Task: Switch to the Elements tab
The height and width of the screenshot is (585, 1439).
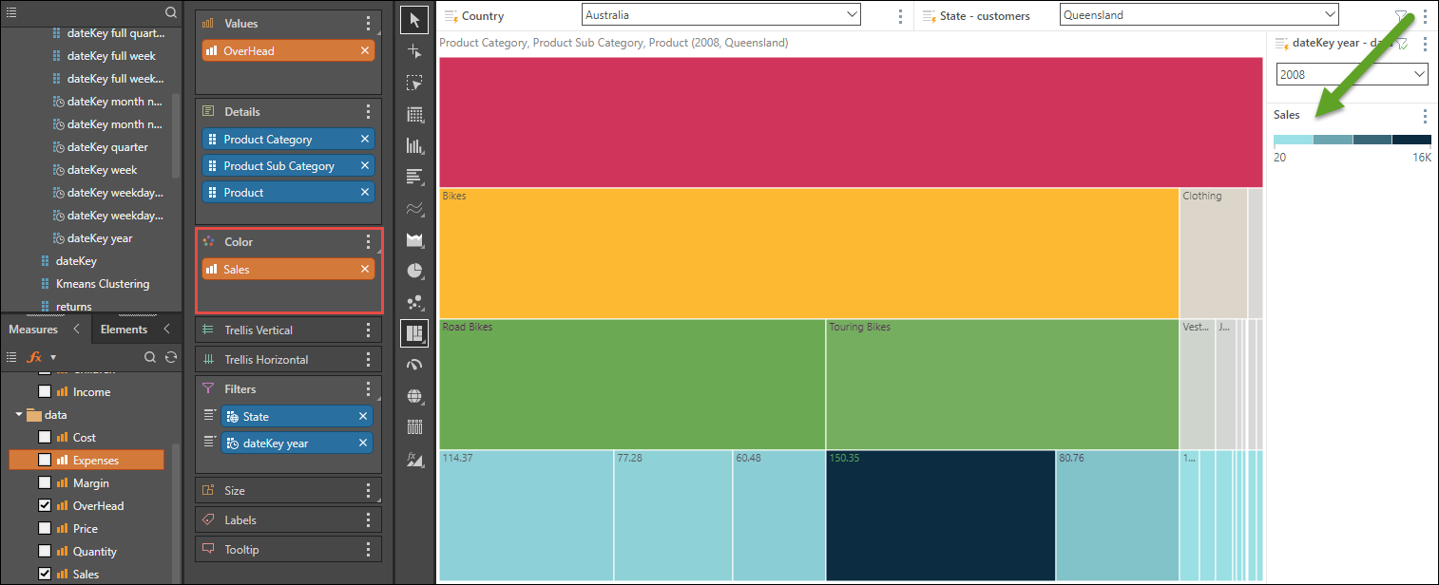Action: tap(125, 330)
